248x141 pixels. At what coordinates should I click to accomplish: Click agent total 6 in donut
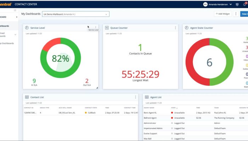pyautogui.click(x=209, y=62)
